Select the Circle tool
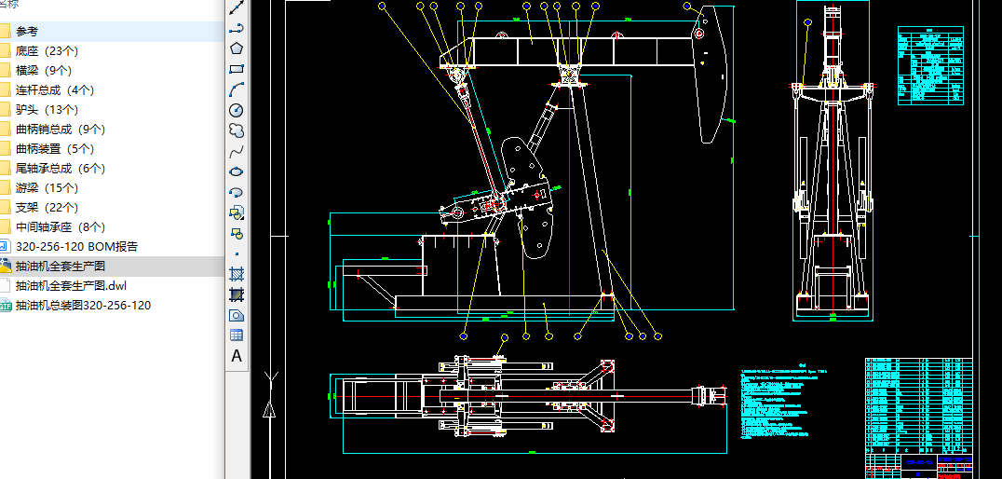The height and width of the screenshot is (479, 1002). click(x=237, y=110)
